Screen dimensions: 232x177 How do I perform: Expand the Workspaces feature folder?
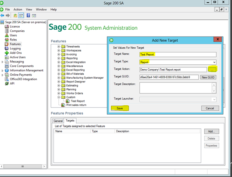59,50
